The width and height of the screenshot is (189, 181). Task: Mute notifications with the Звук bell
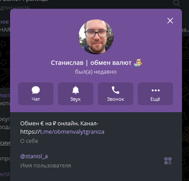(76, 94)
